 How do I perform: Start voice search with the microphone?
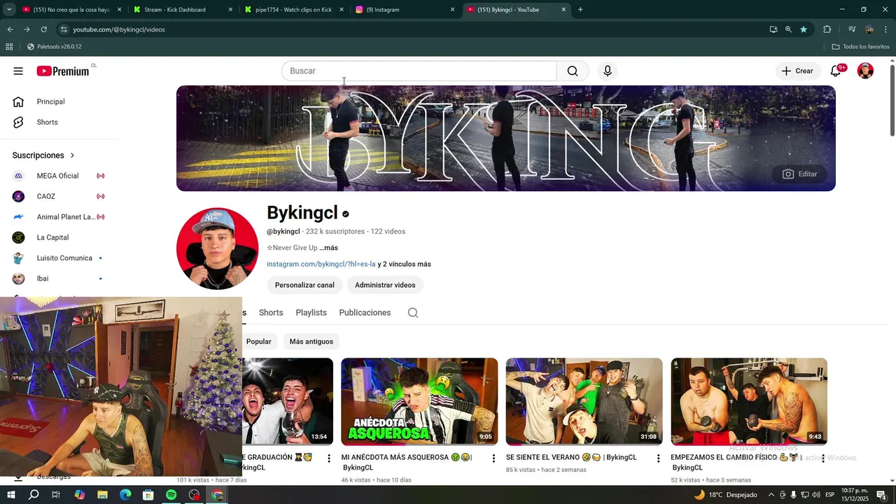(x=608, y=71)
